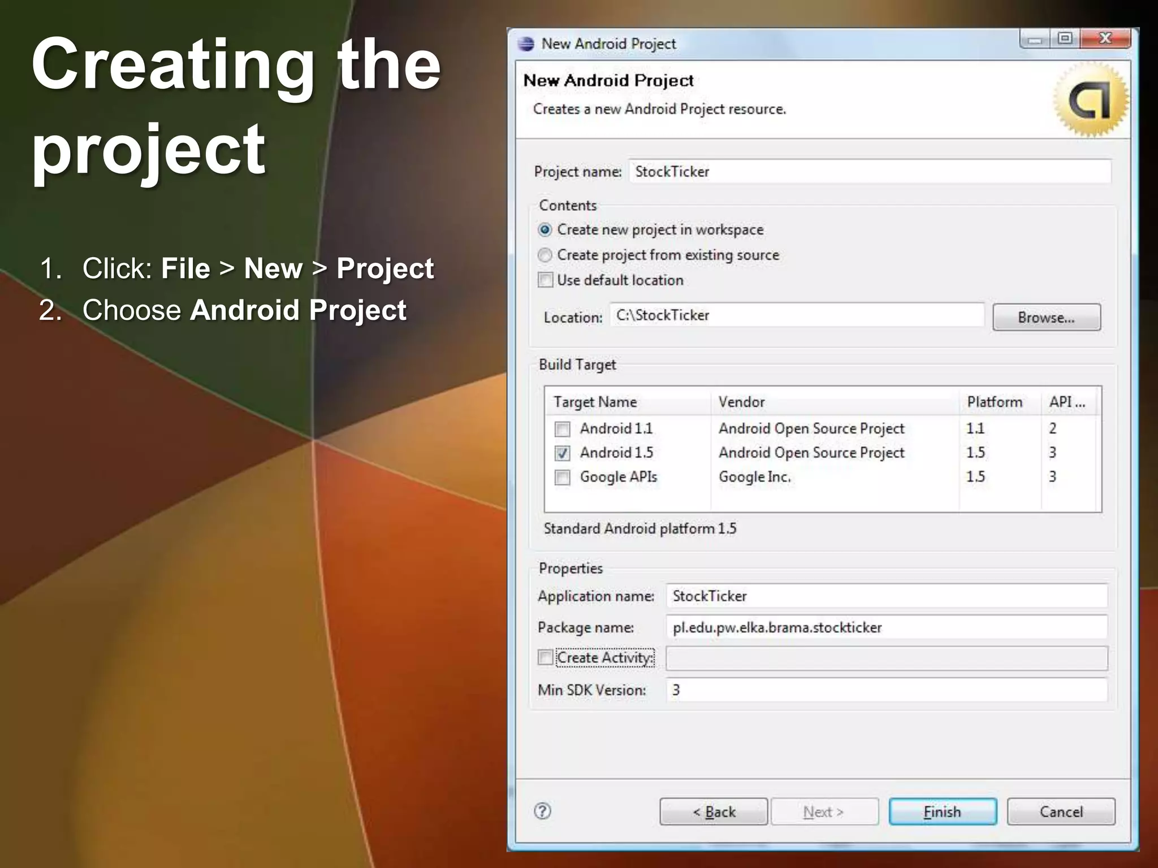1158x868 pixels.
Task: Enable the Create Activity checkbox
Action: (545, 657)
